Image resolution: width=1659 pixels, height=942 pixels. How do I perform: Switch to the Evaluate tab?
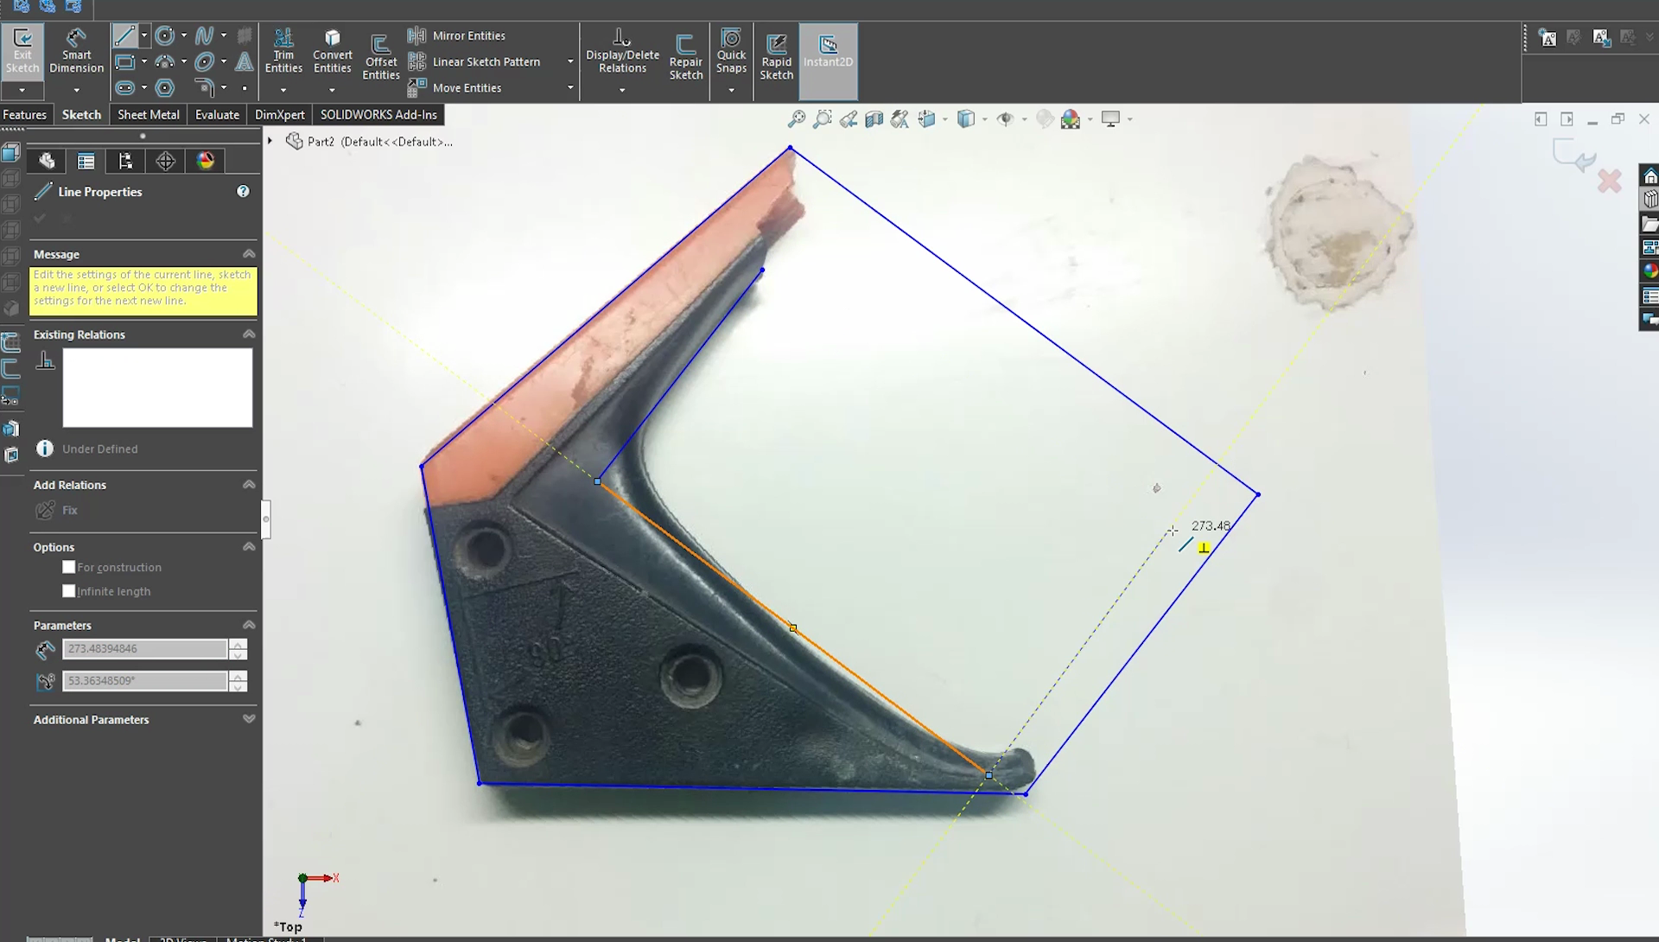click(x=217, y=114)
